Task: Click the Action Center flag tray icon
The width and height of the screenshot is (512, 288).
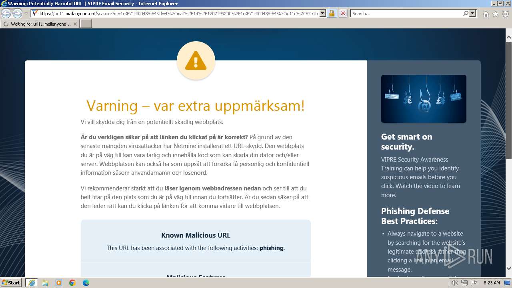Action: pos(474,283)
